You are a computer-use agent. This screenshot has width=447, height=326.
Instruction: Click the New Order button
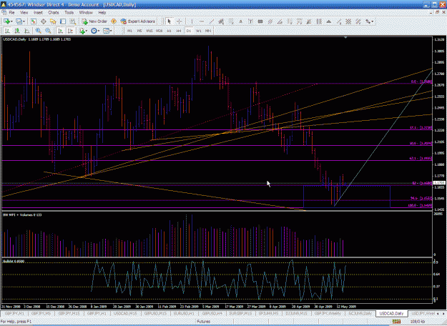(94, 21)
